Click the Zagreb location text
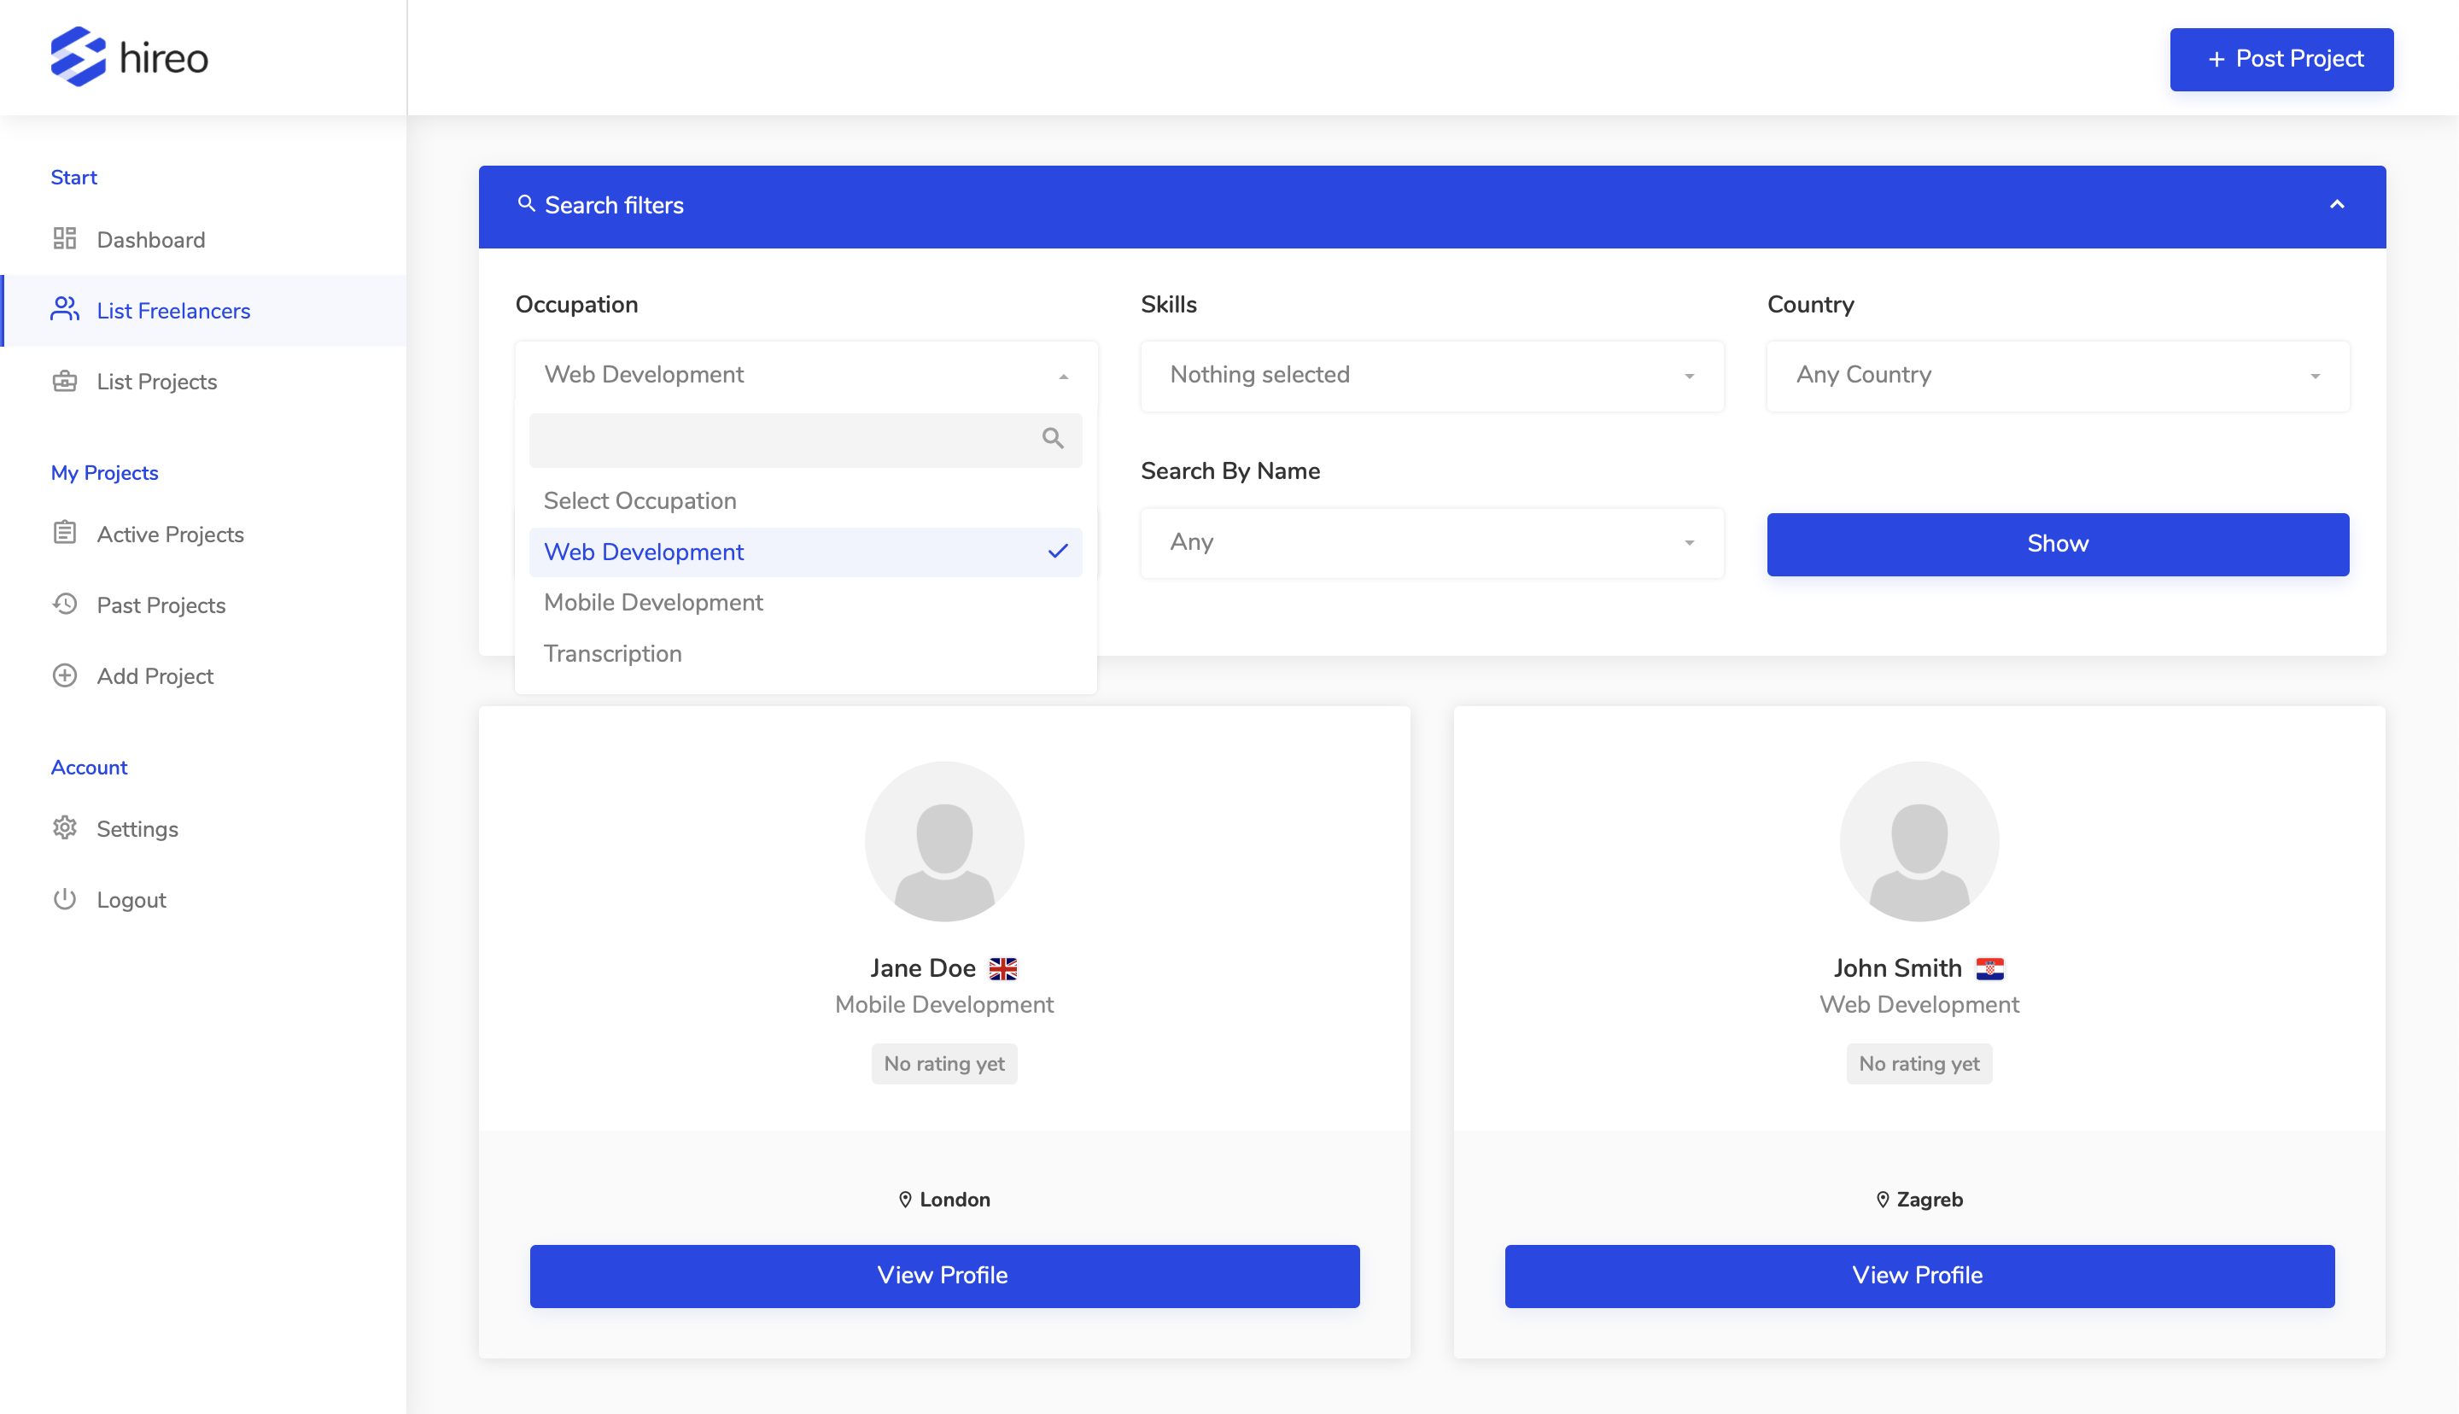The width and height of the screenshot is (2459, 1414). [1930, 1200]
